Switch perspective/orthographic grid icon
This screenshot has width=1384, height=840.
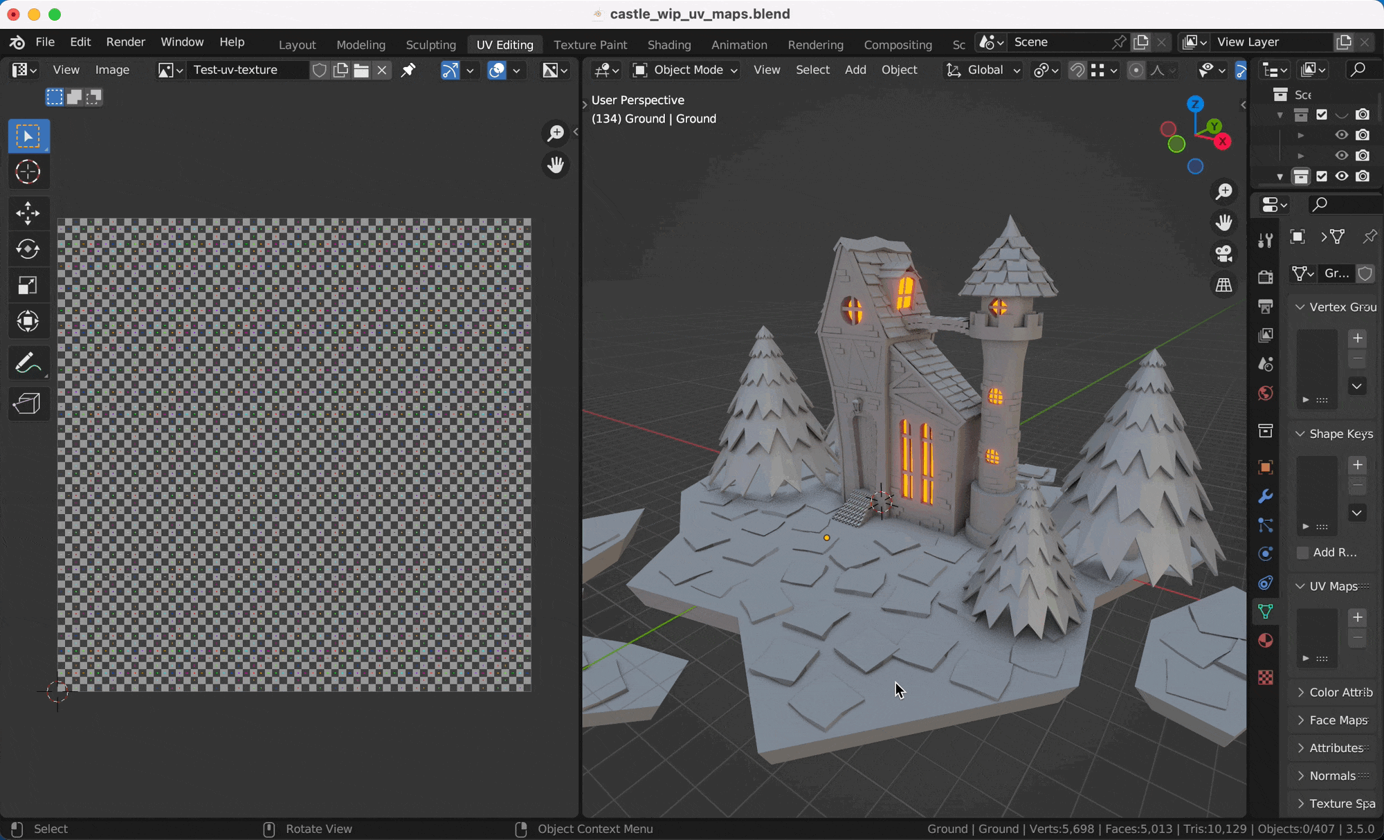coord(1224,284)
